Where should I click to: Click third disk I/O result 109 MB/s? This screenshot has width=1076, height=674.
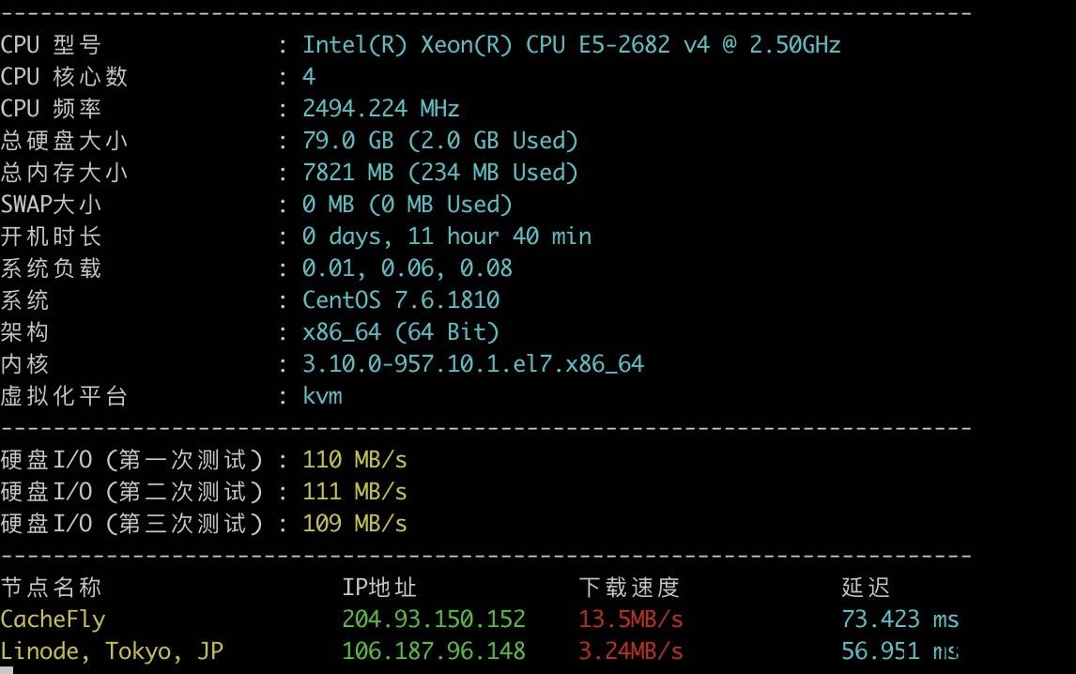point(355,524)
